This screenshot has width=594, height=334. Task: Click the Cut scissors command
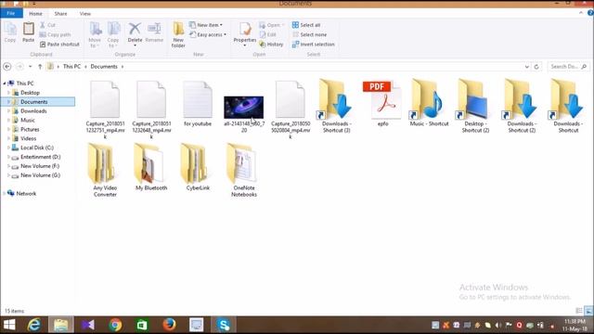47,25
